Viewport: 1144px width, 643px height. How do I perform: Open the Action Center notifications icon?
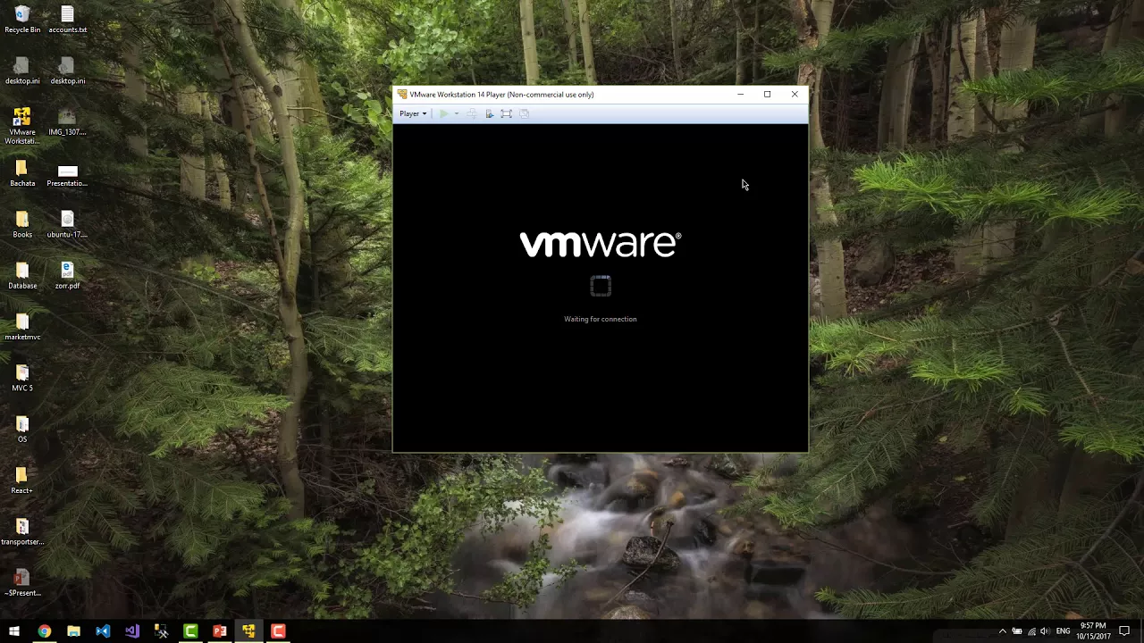coord(1124,631)
